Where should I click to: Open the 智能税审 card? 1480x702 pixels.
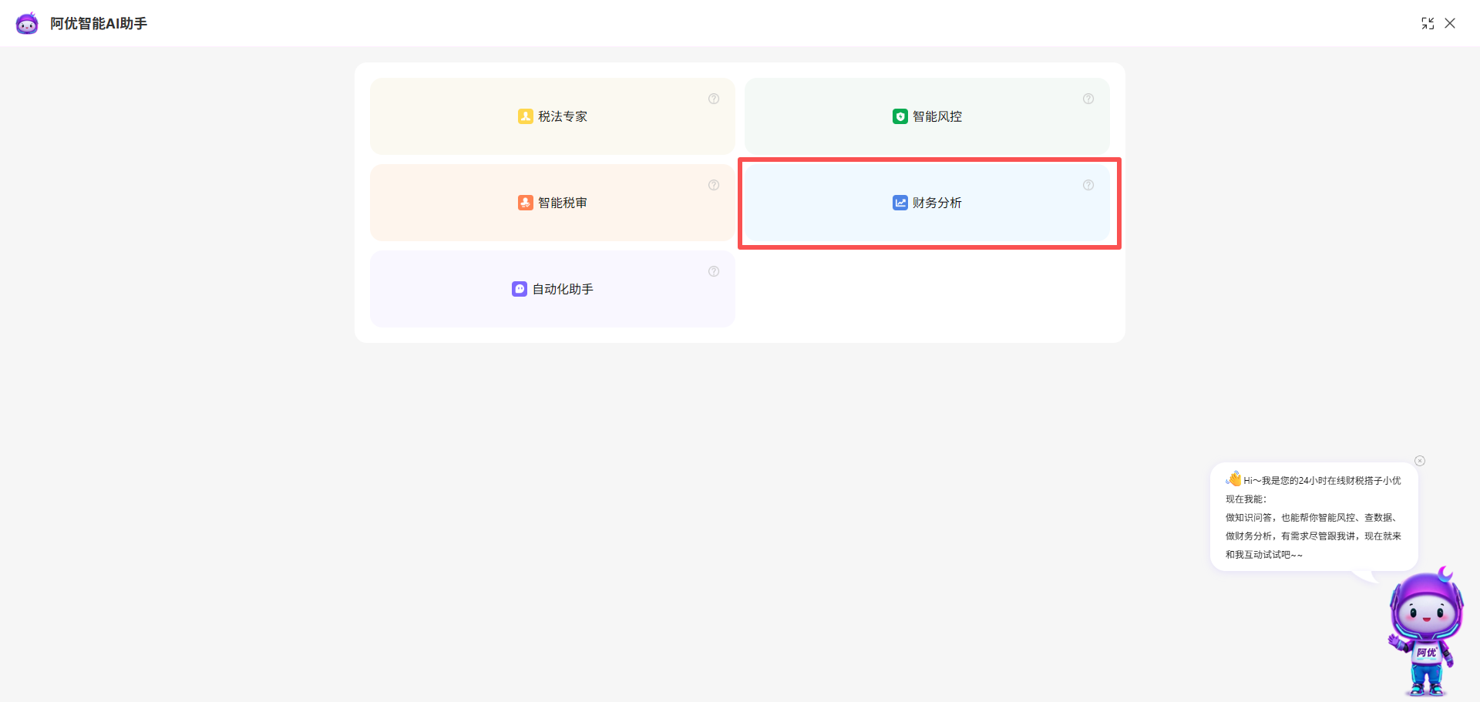click(x=552, y=203)
